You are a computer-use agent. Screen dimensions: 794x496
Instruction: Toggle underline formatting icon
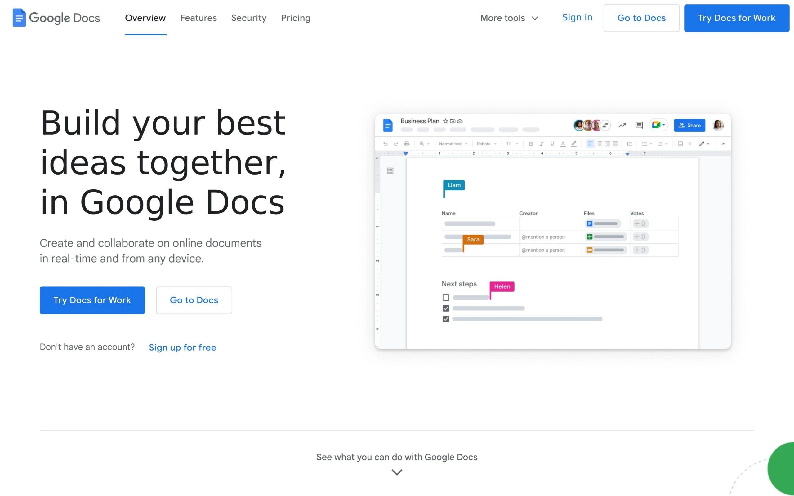click(x=552, y=144)
